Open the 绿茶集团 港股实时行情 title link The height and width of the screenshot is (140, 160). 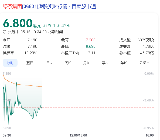49,6
